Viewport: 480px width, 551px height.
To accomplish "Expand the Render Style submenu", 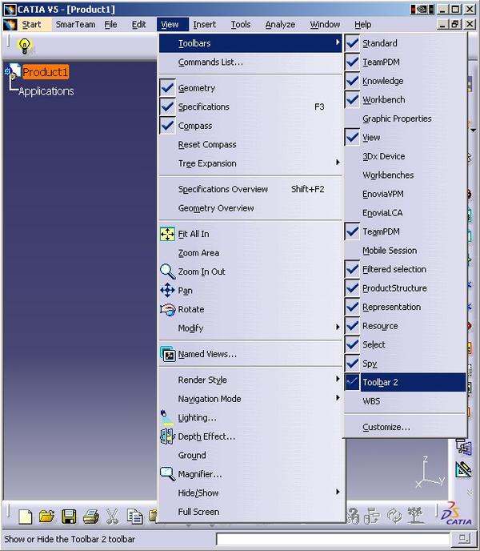I will pos(250,380).
